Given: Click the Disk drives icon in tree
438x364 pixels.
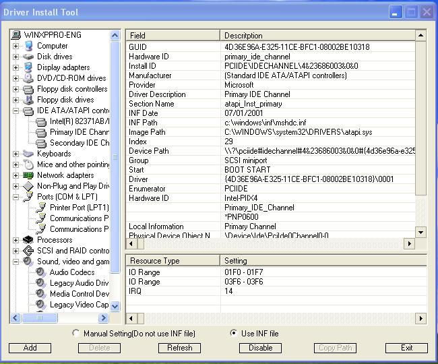Looking at the screenshot, I should [x=28, y=57].
